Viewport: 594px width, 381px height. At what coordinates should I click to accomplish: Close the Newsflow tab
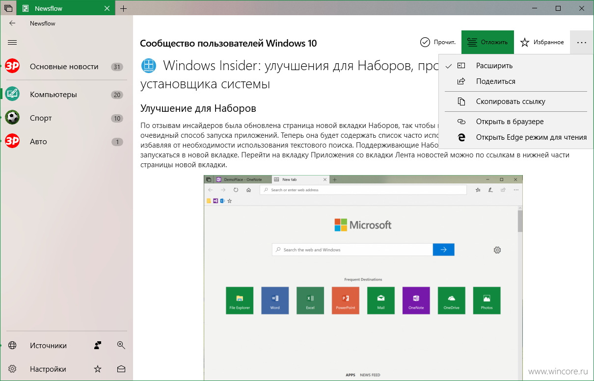[x=108, y=8]
